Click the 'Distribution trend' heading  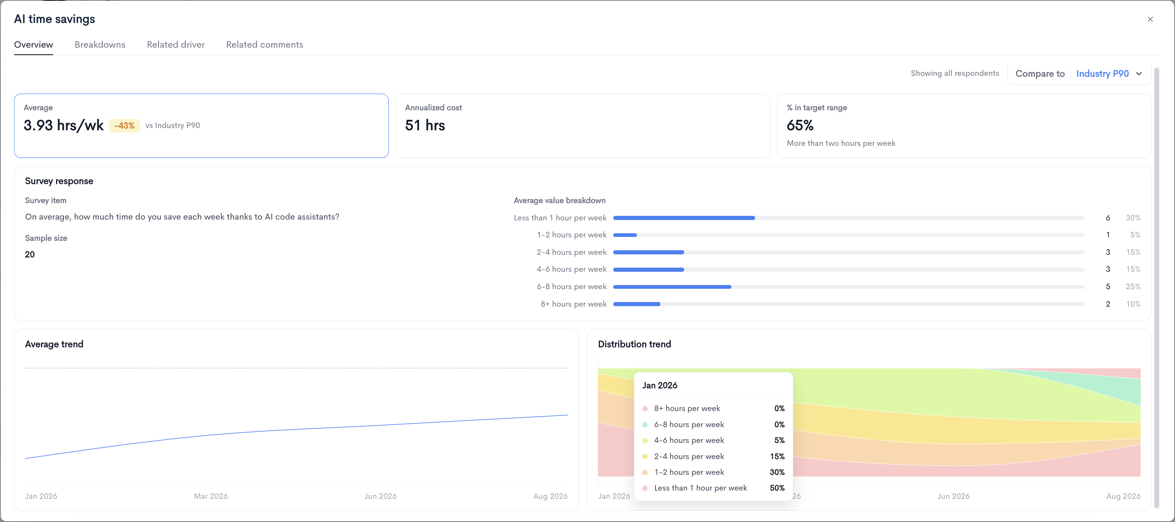(634, 344)
